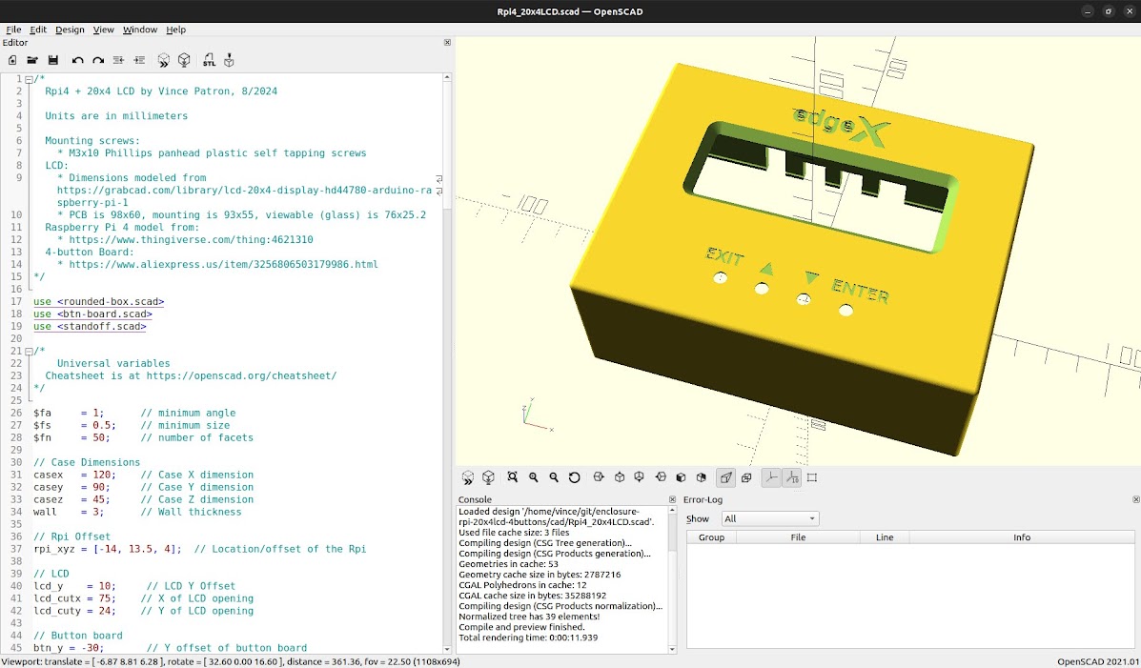Switch to the front view
Viewport: 1141px width, 668px height.
click(x=682, y=477)
